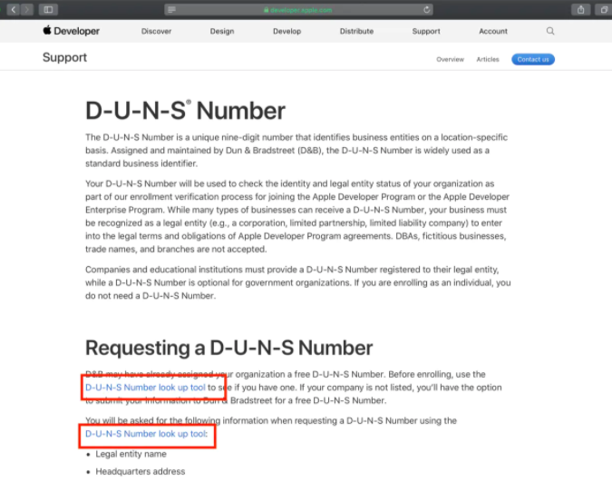The height and width of the screenshot is (492, 612).
Task: Go forward with Safari forward arrow
Action: [27, 9]
